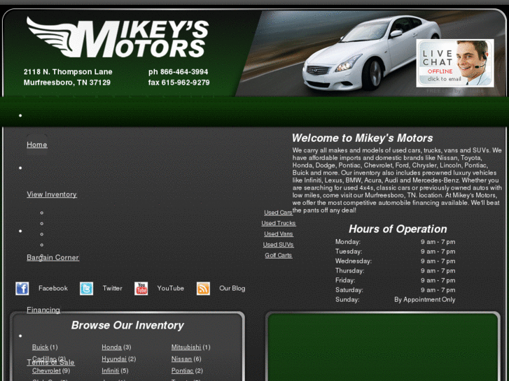Open the View Inventory menu
This screenshot has height=381, width=509.
[x=52, y=194]
